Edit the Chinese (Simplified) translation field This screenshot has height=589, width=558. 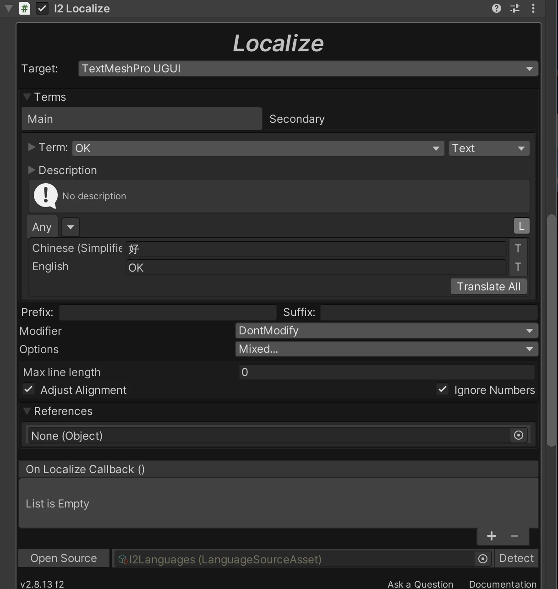316,249
